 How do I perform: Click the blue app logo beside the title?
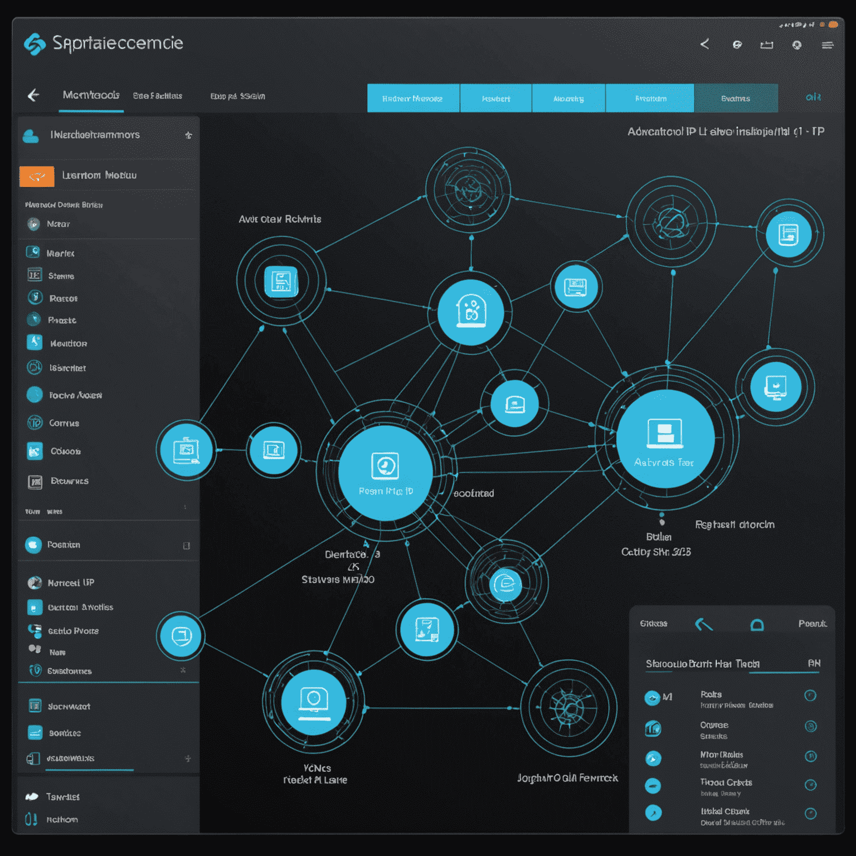[35, 44]
